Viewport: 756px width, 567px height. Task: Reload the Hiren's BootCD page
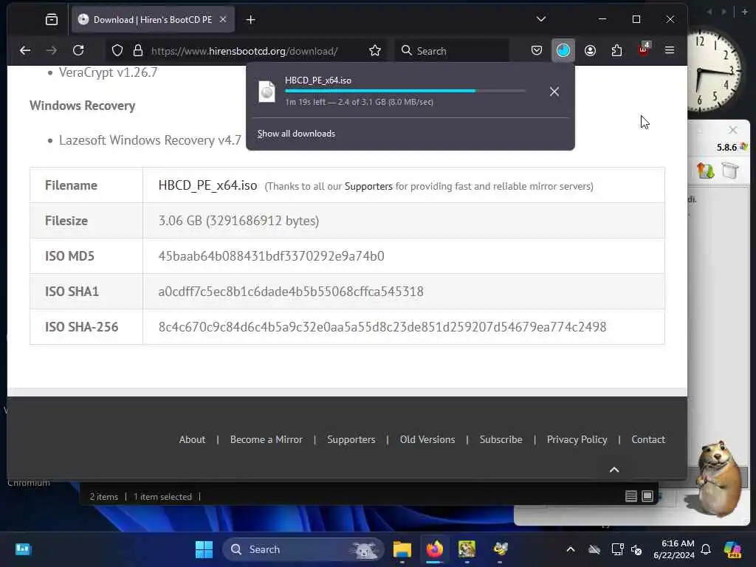78,51
